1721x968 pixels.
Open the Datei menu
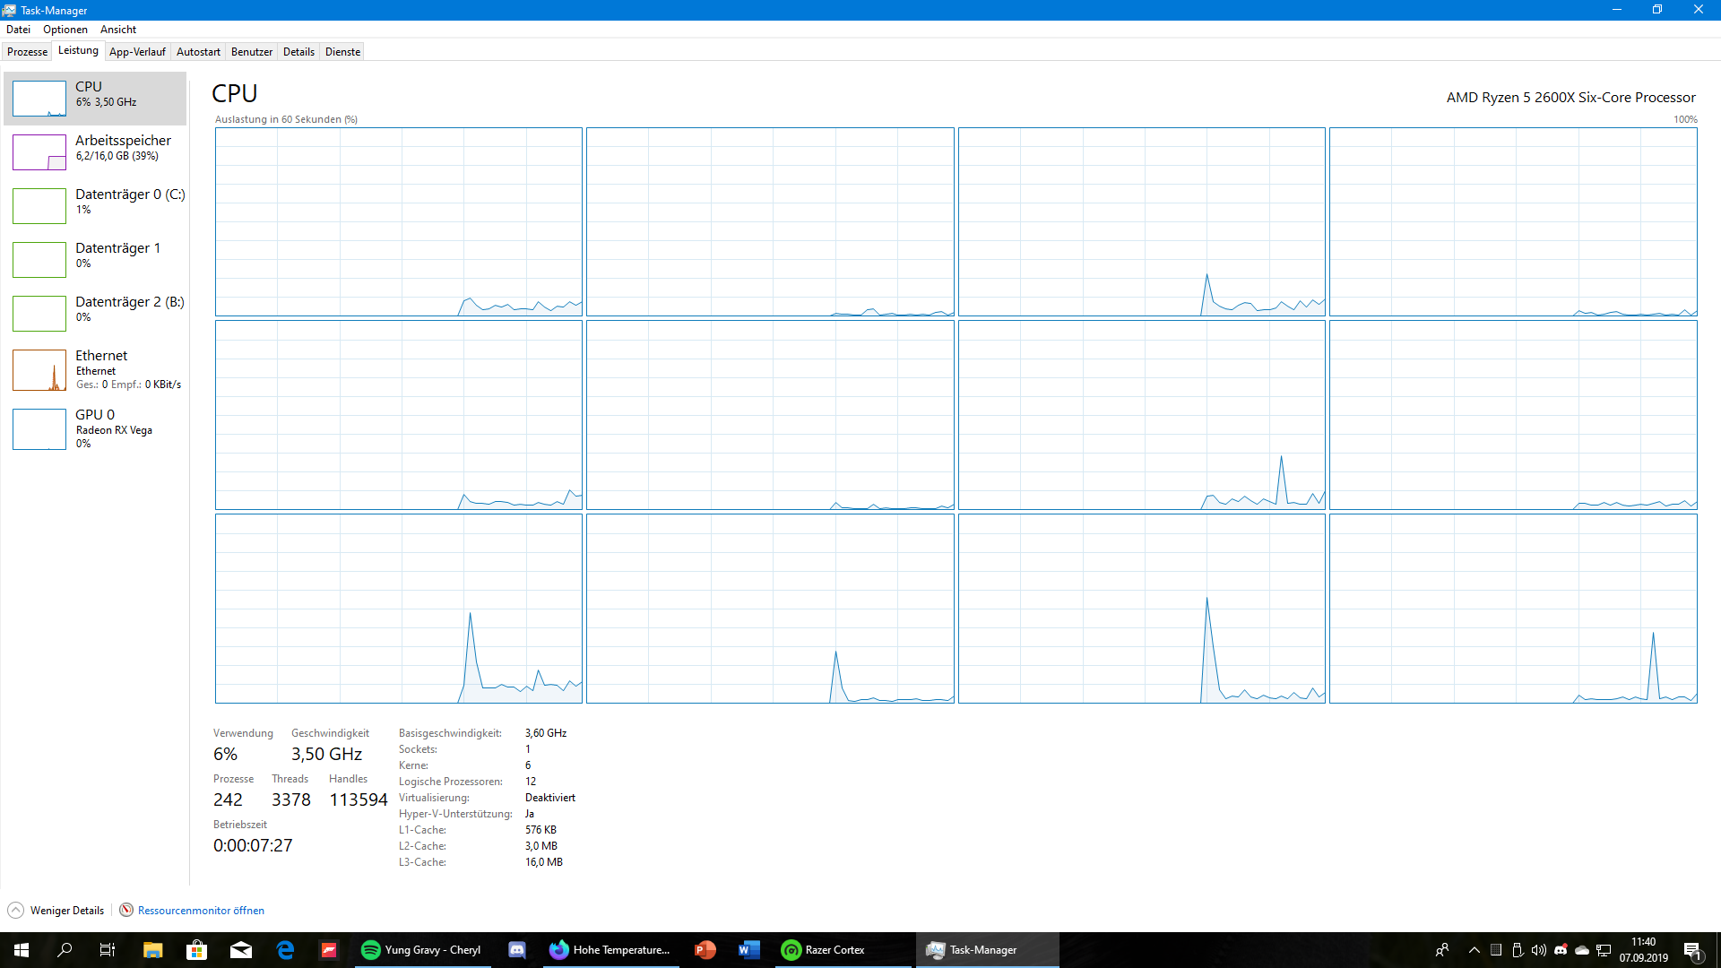pyautogui.click(x=18, y=30)
